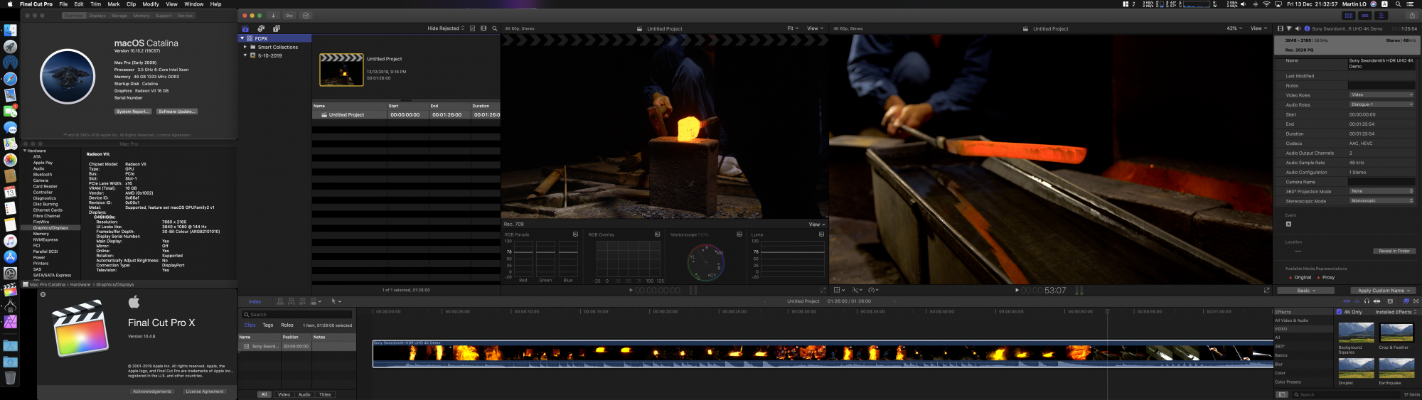Select the arrow tool in timeline toolbar
This screenshot has width=1422, height=400.
334,301
